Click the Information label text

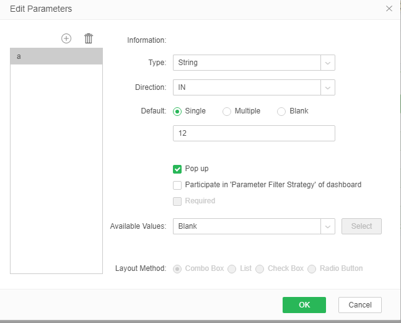click(x=146, y=40)
